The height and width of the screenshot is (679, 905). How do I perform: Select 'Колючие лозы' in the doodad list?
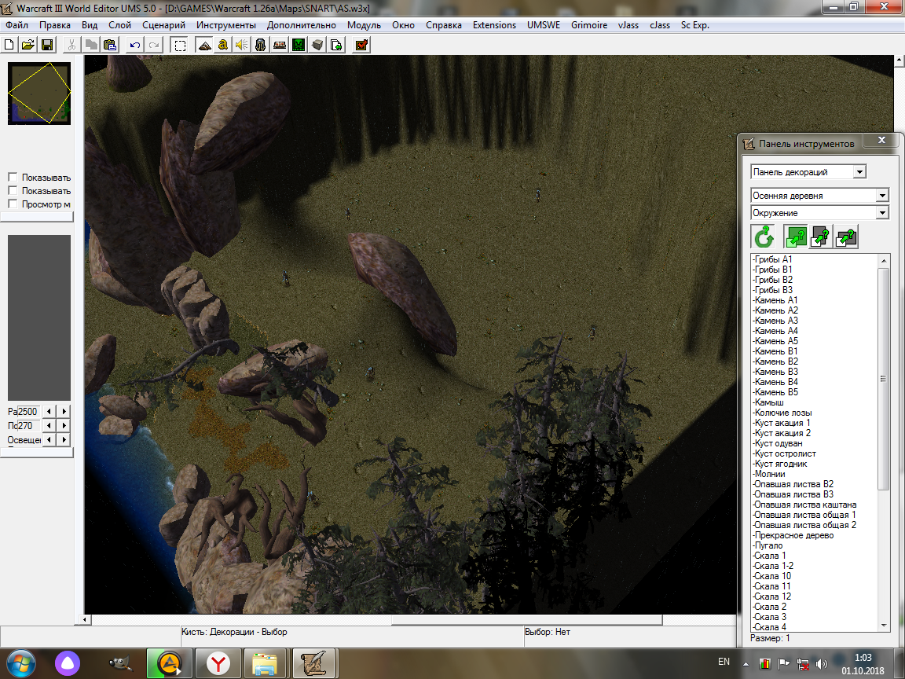(782, 413)
